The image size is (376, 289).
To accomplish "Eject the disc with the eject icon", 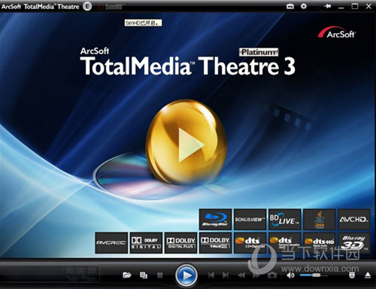I will coord(368,275).
